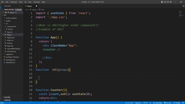
Task: Open index.js in the explorer
Action: click(x=10, y=43)
